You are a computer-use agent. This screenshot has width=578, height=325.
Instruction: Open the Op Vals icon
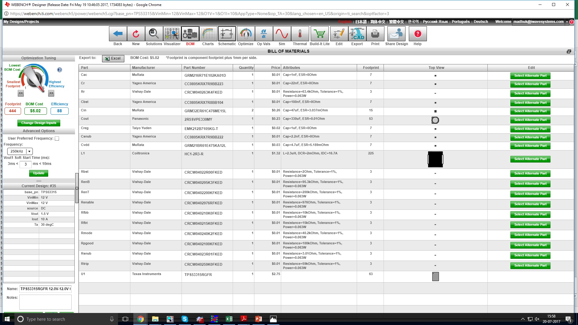tap(264, 34)
